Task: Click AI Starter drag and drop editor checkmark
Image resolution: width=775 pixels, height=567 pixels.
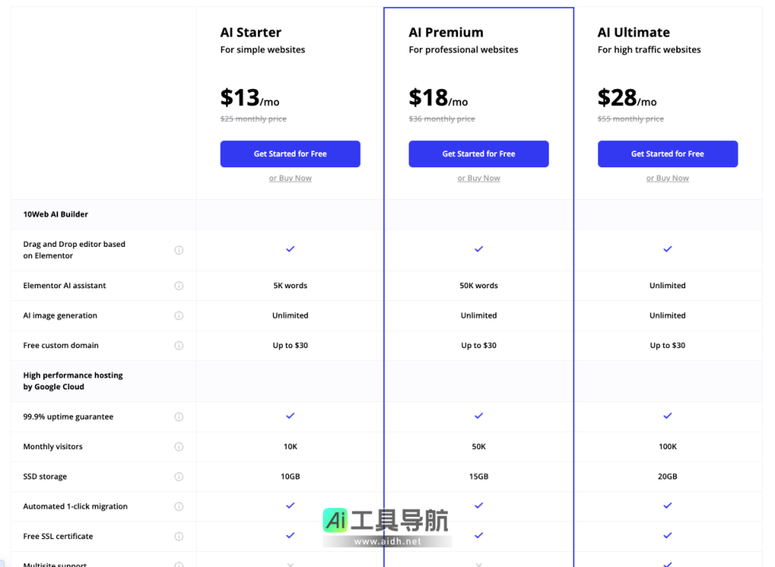Action: click(x=290, y=249)
